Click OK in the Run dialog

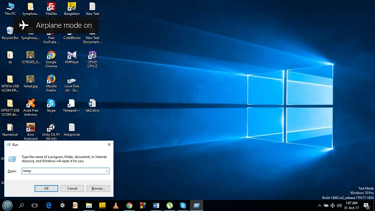click(x=46, y=188)
